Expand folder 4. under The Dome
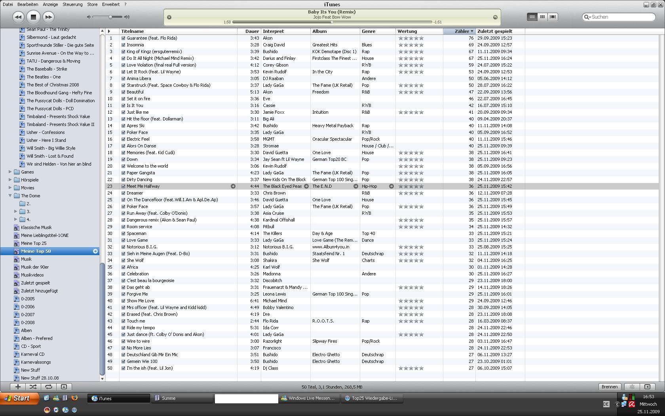Viewport: 665px width, 416px height. pyautogui.click(x=16, y=219)
